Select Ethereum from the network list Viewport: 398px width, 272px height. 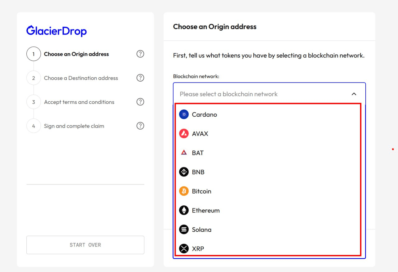[x=268, y=210]
